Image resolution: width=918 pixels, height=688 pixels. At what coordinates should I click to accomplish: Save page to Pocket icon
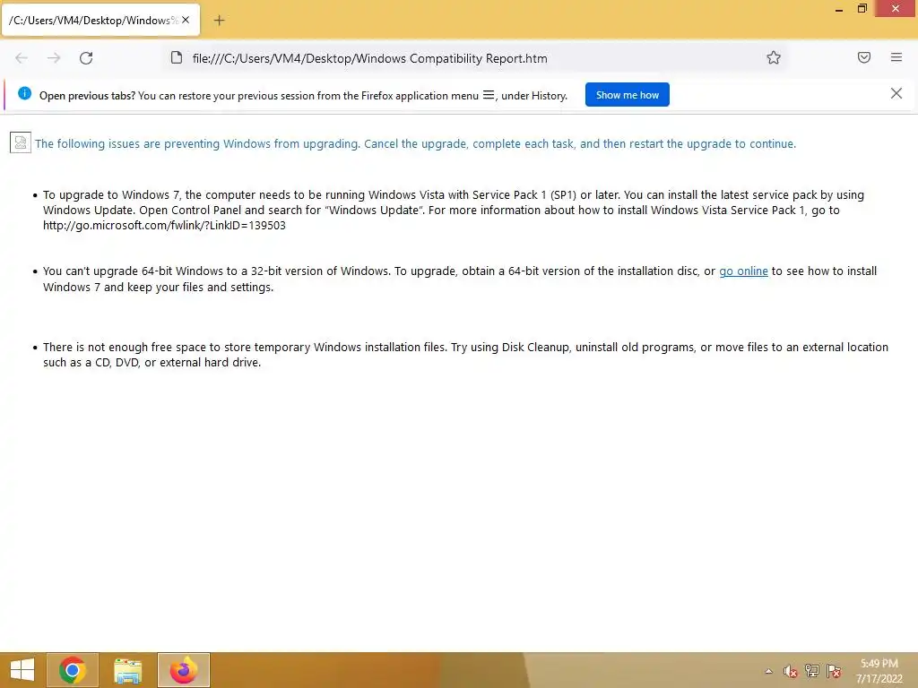pos(864,57)
